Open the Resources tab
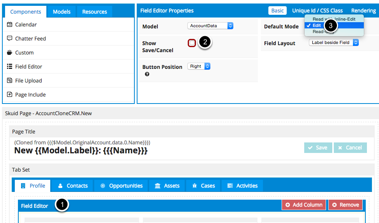379x223 pixels. (94, 12)
